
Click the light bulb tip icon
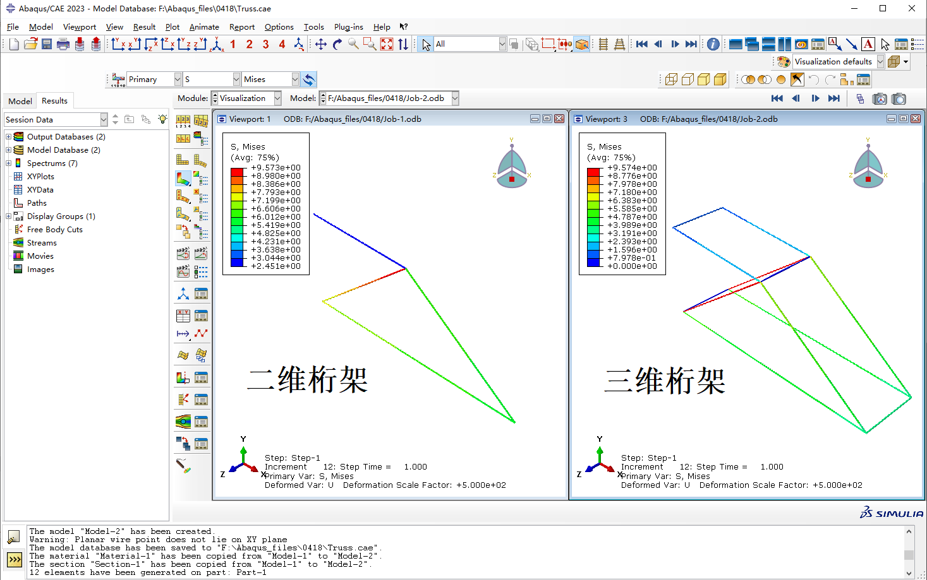click(162, 119)
